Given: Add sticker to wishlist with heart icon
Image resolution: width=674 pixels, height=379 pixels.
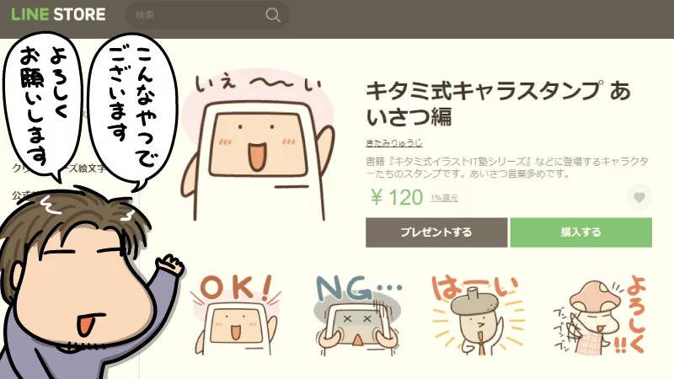Looking at the screenshot, I should point(639,197).
